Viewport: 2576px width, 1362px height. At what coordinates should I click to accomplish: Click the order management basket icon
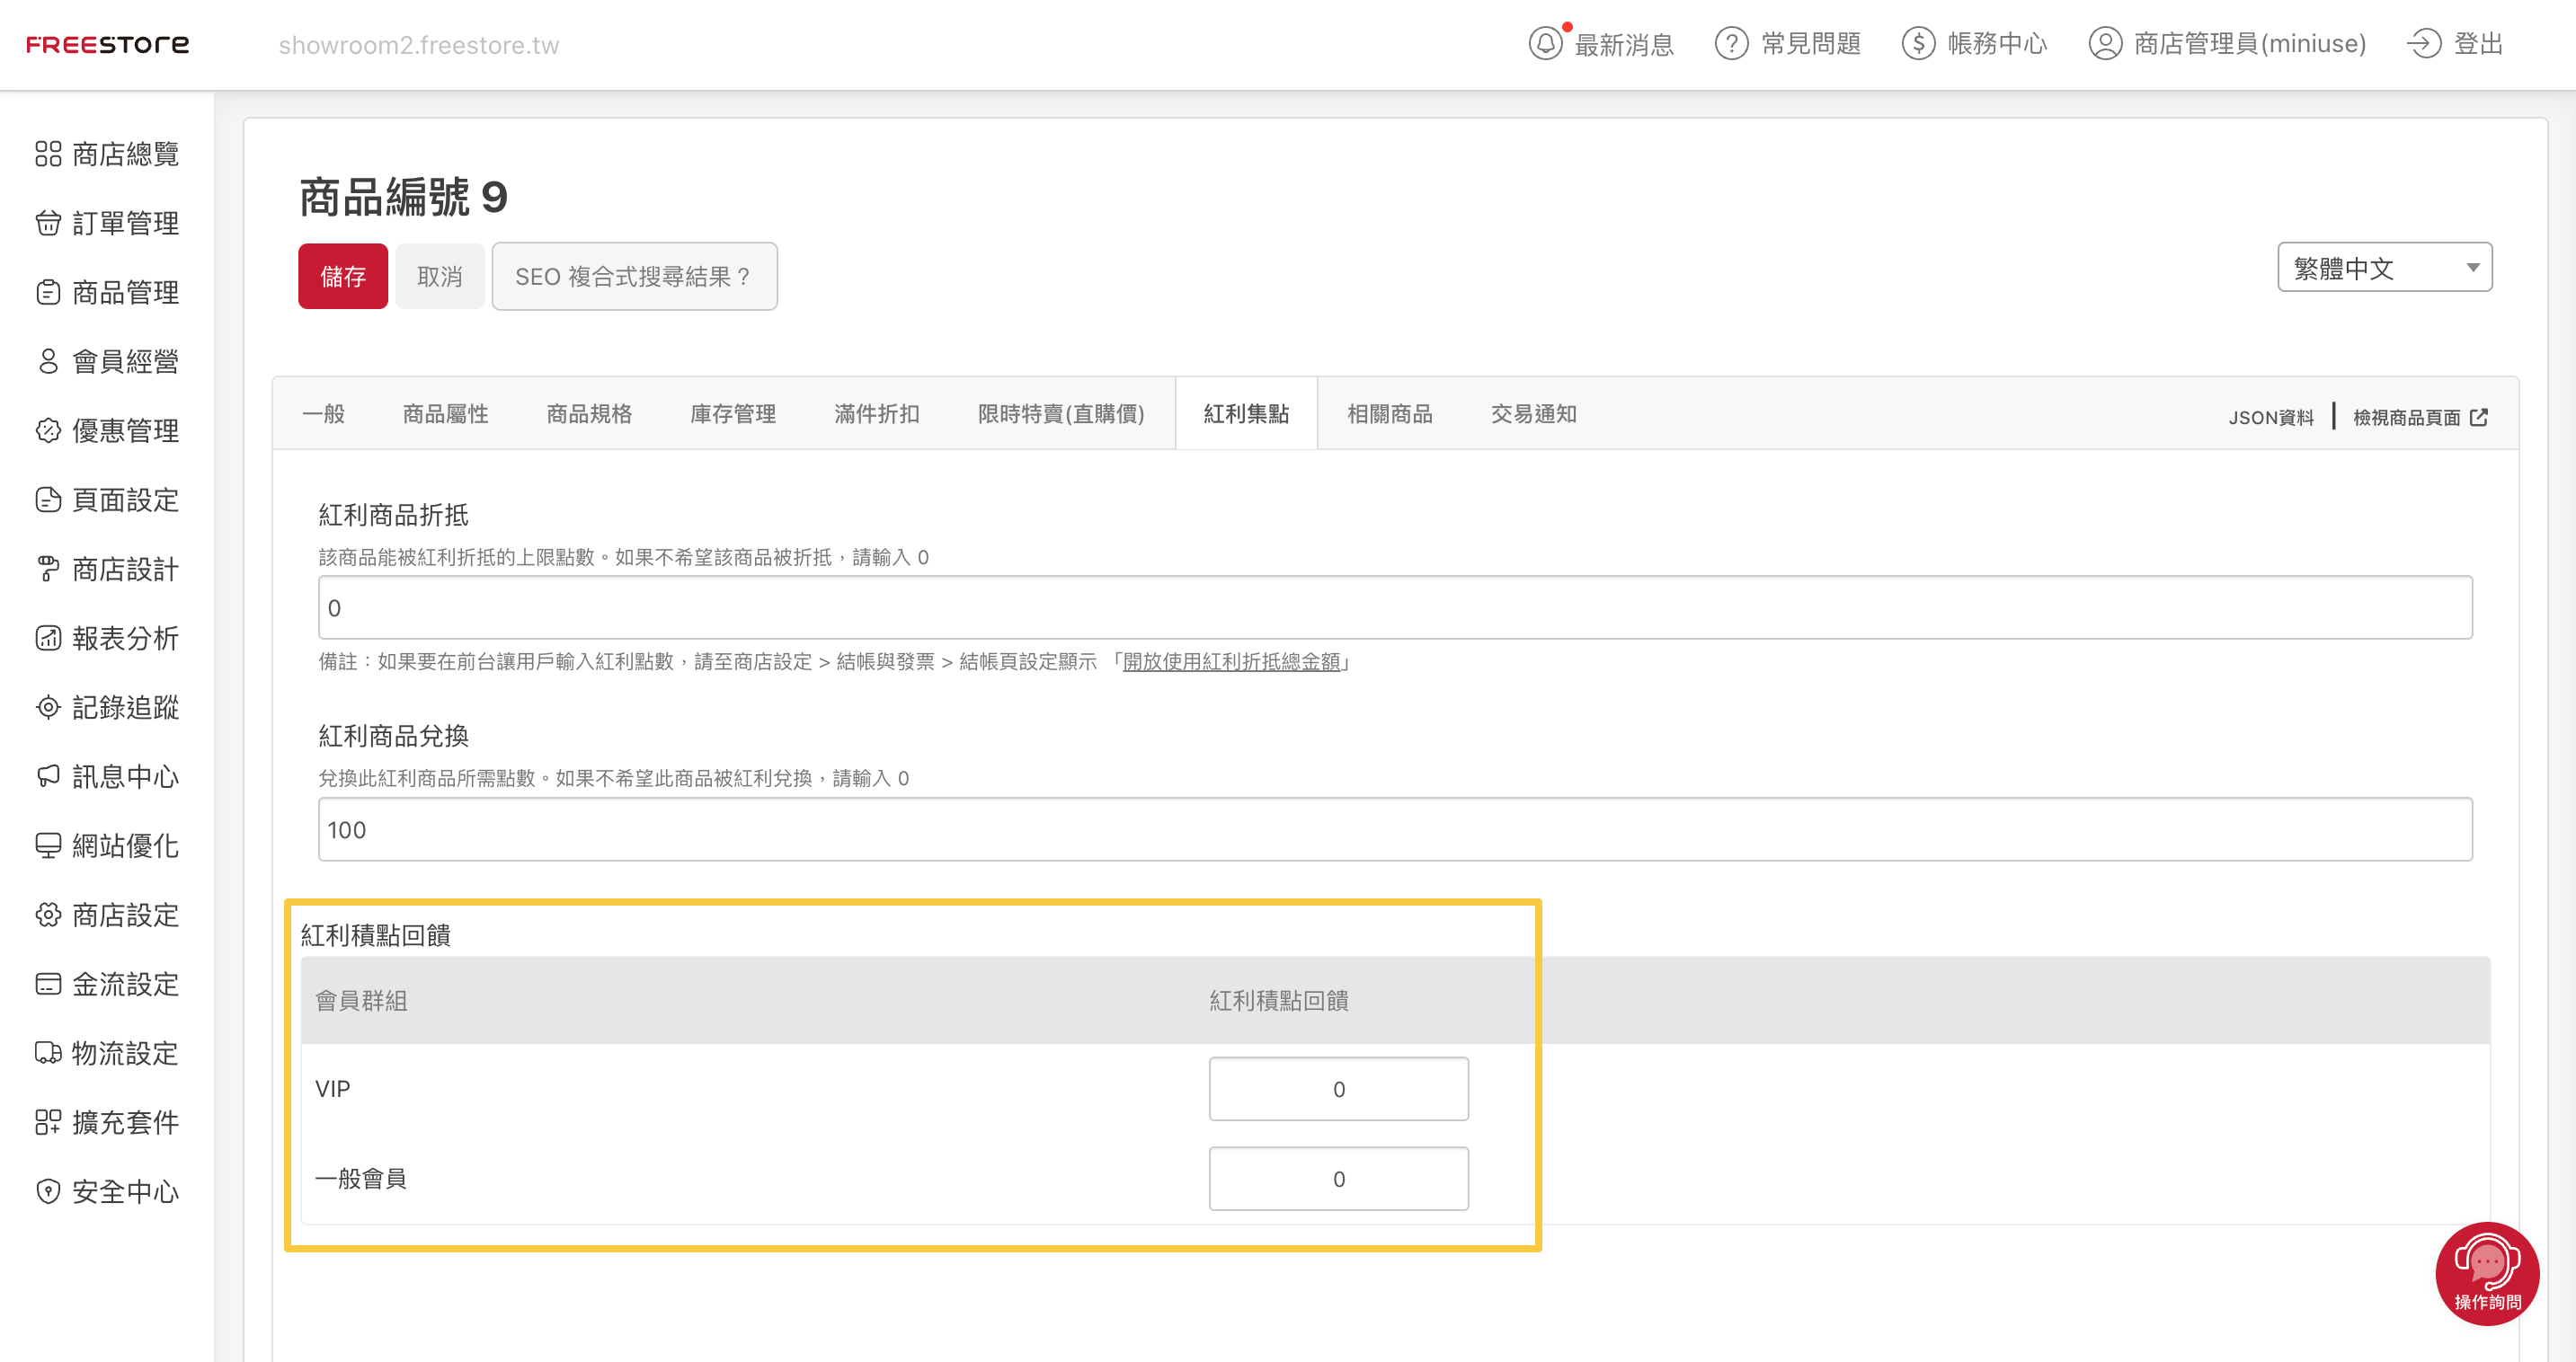48,223
